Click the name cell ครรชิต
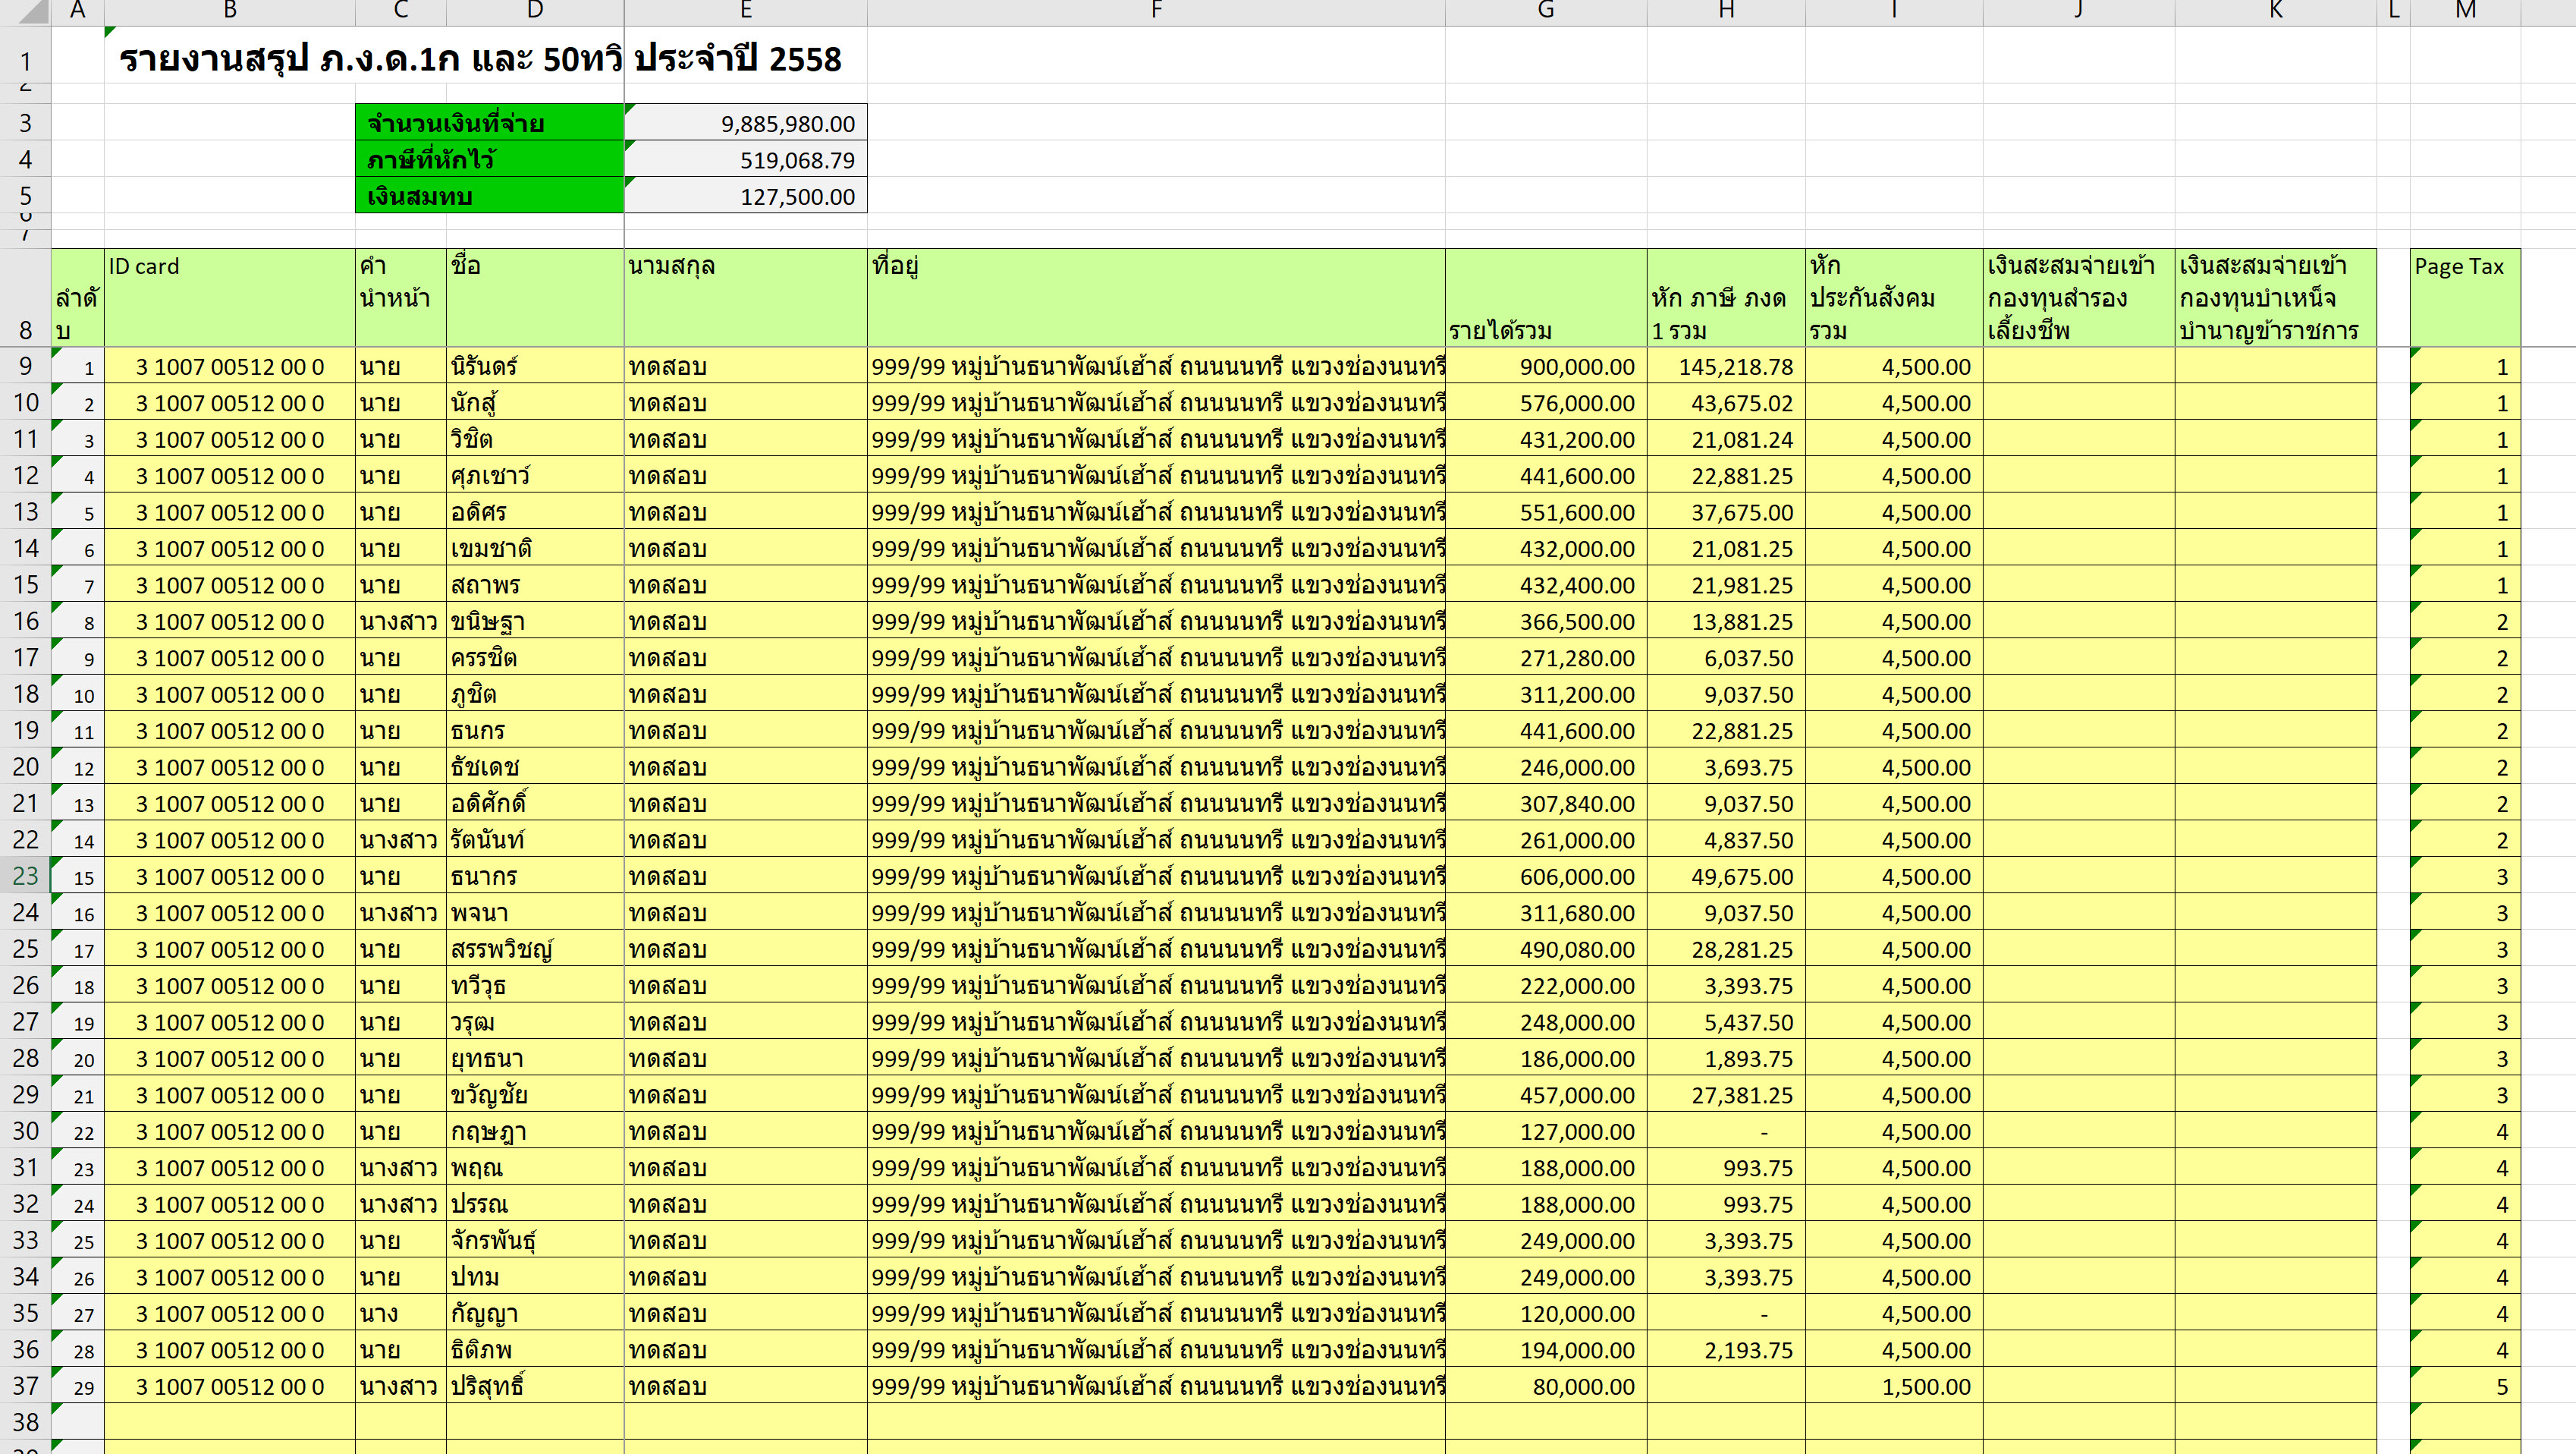 coord(535,657)
